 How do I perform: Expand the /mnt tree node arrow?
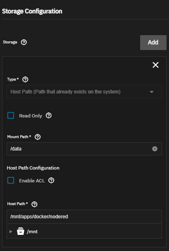(x=11, y=232)
